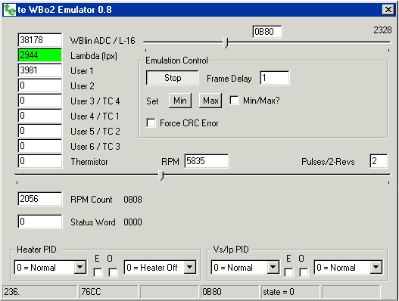Click the te application icon in title bar

coord(10,10)
